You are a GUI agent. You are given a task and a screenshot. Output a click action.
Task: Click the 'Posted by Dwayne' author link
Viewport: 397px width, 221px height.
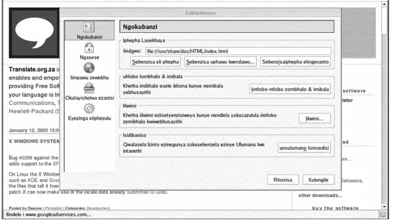[25, 208]
